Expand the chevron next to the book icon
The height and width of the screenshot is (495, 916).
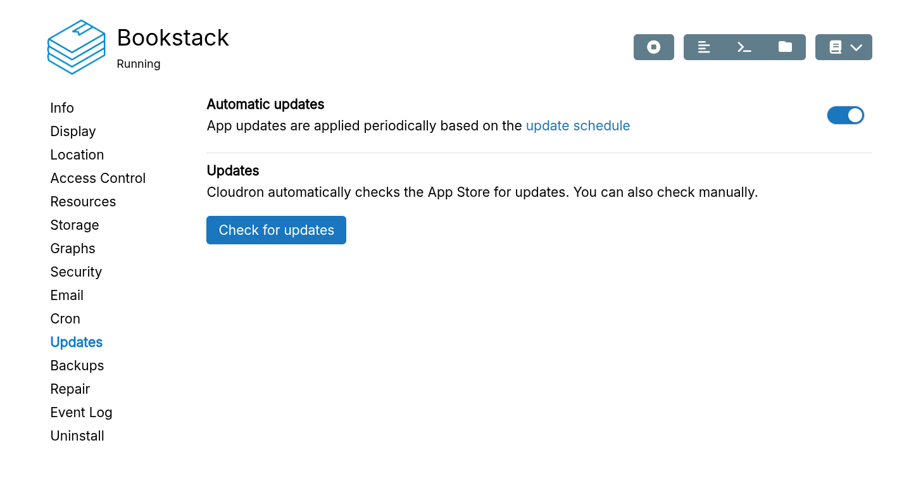(857, 47)
